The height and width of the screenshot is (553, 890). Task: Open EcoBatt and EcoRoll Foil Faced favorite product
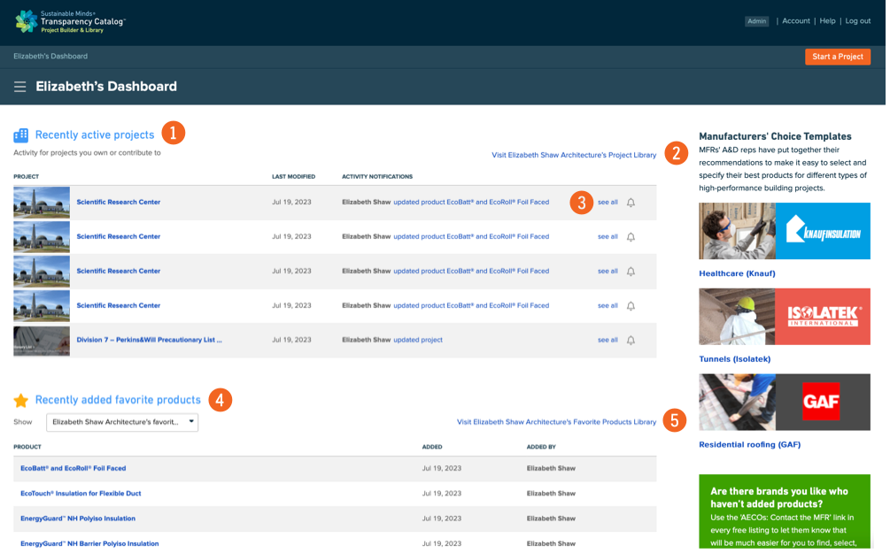pos(74,468)
